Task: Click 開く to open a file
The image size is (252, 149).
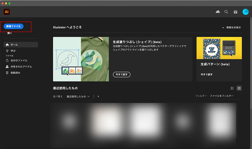Action: point(10,33)
